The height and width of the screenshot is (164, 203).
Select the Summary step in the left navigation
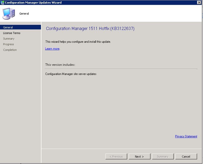(x=9, y=39)
